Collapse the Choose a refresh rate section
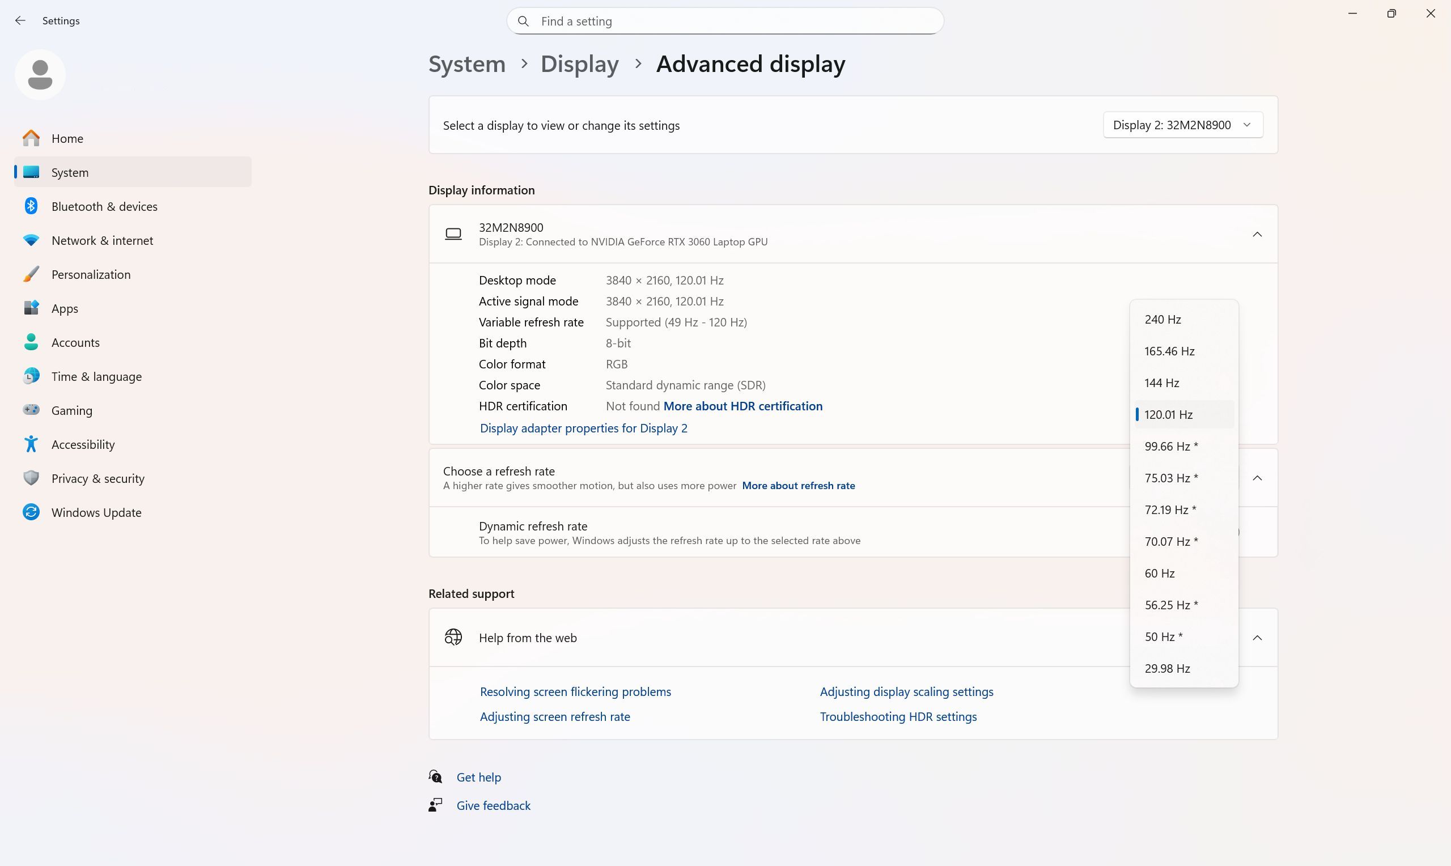The width and height of the screenshot is (1451, 866). click(1257, 478)
